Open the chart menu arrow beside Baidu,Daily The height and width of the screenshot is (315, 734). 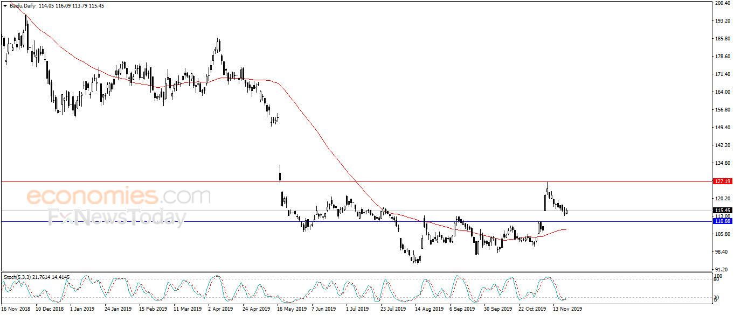click(x=5, y=5)
